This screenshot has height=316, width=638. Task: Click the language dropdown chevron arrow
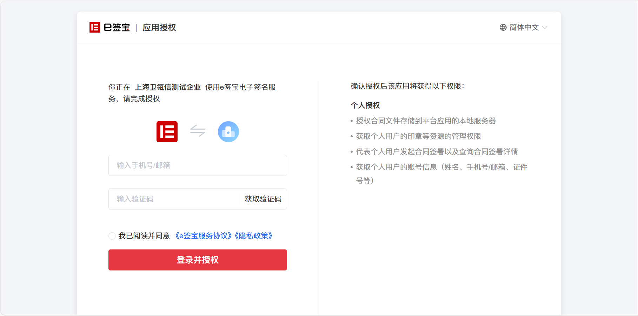coord(545,27)
